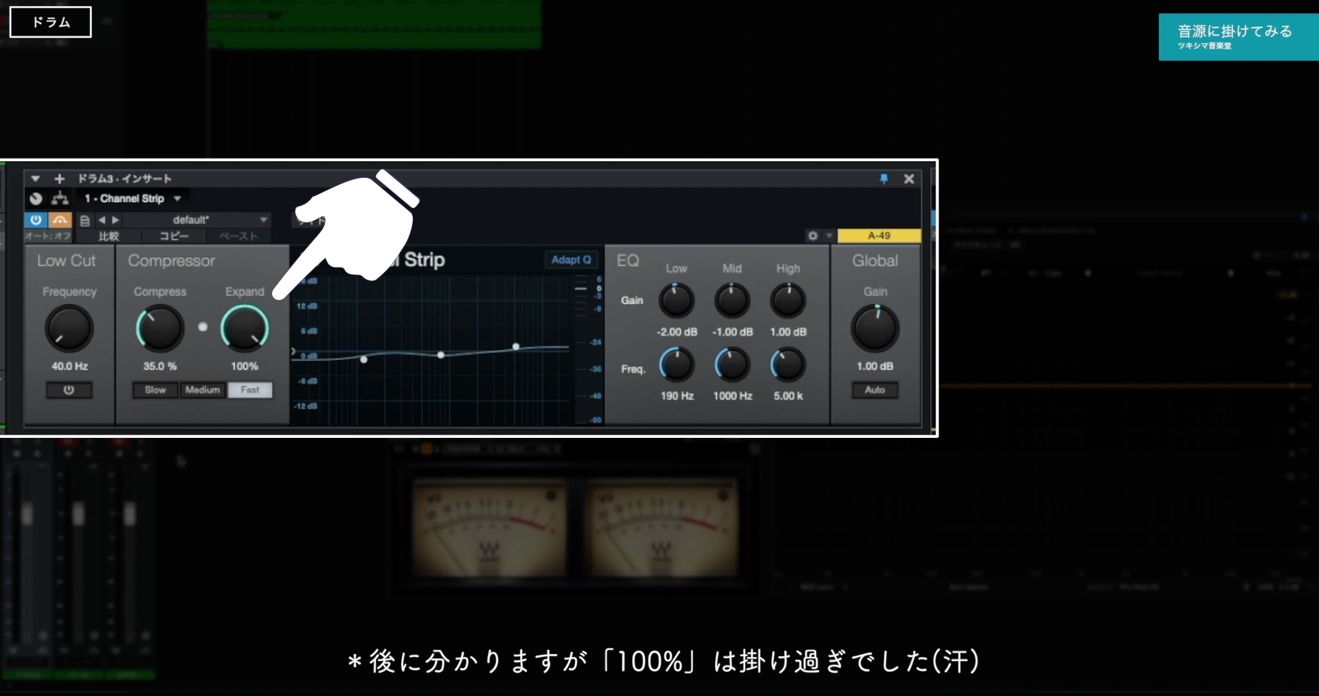Click the routing view icon next to the knob icon
1319x696 pixels.
pos(60,198)
